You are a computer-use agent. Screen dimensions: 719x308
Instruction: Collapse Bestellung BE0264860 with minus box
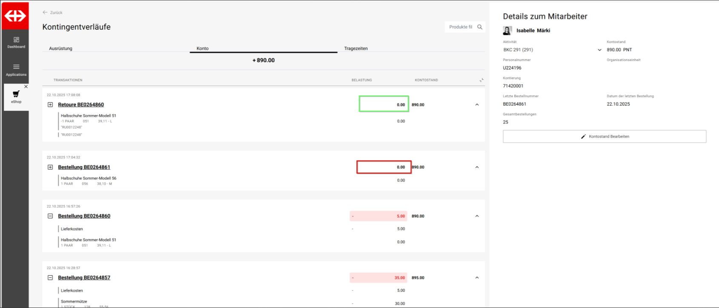50,216
